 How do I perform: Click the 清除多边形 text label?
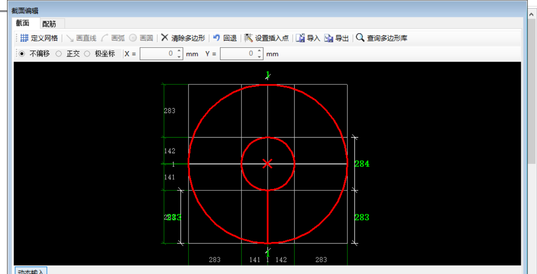coord(188,38)
